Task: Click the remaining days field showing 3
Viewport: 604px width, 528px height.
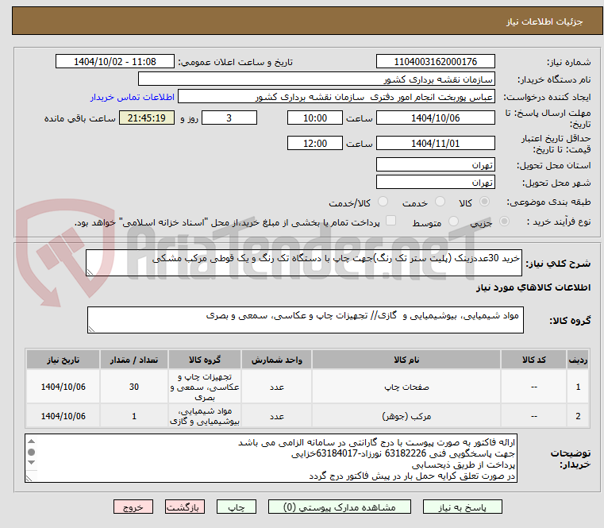Action: click(229, 118)
